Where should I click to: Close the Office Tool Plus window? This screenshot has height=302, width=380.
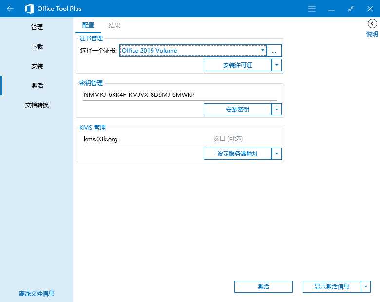pos(370,9)
